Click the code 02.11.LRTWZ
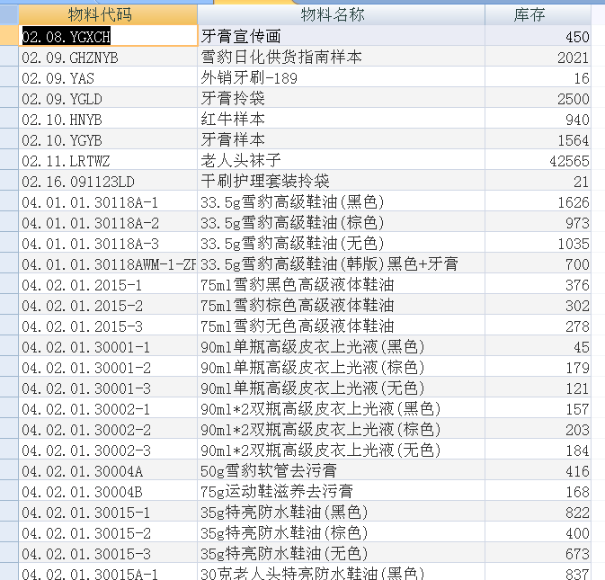The width and height of the screenshot is (605, 580). (x=108, y=161)
